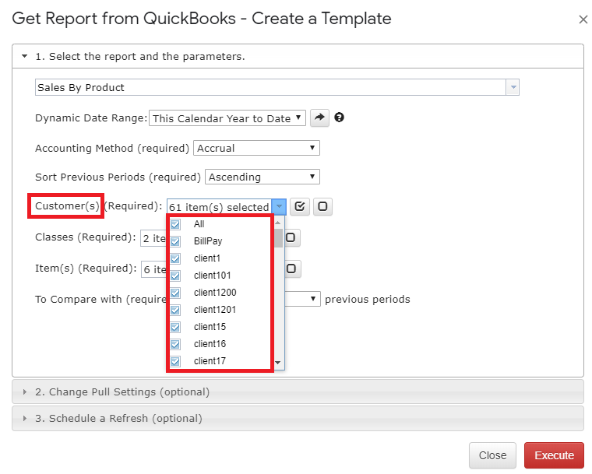Expand 3. Schedule a Refresh section
The height and width of the screenshot is (474, 592).
[x=298, y=418]
